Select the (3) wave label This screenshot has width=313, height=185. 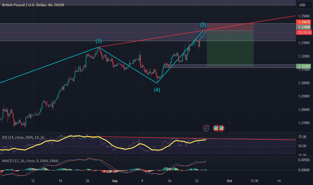(x=99, y=41)
